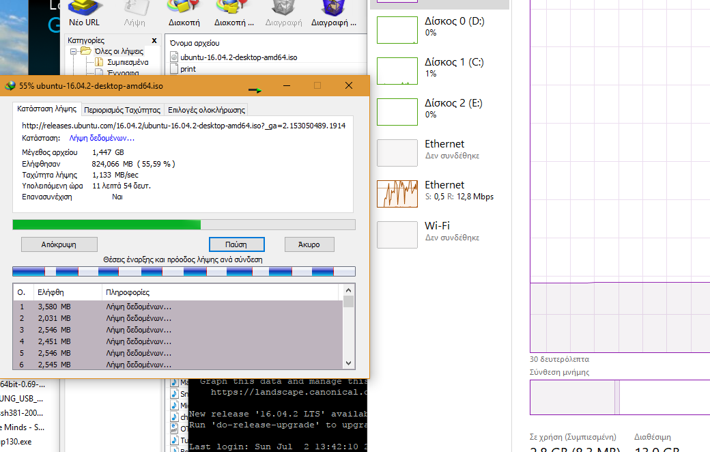
Task: Open the Περιορισμός Ταχύτητας tab
Action: tap(122, 110)
